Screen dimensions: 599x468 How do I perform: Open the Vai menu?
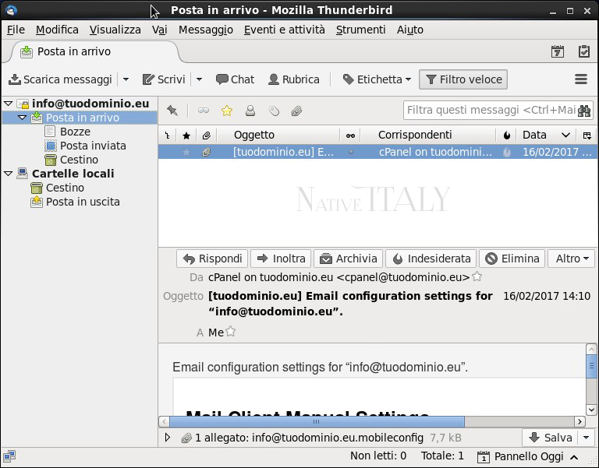(x=159, y=30)
